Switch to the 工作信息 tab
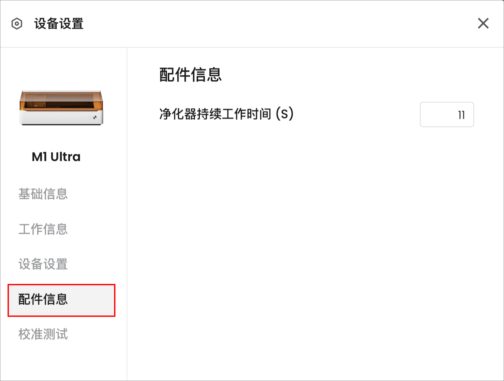This screenshot has height=381, width=504. pos(43,229)
